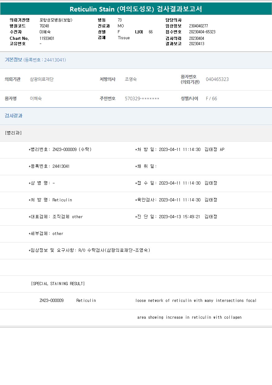272x385 pixels.
Task: Click the 의뢰기관 value 삼광의료재단
Action: pos(42,79)
